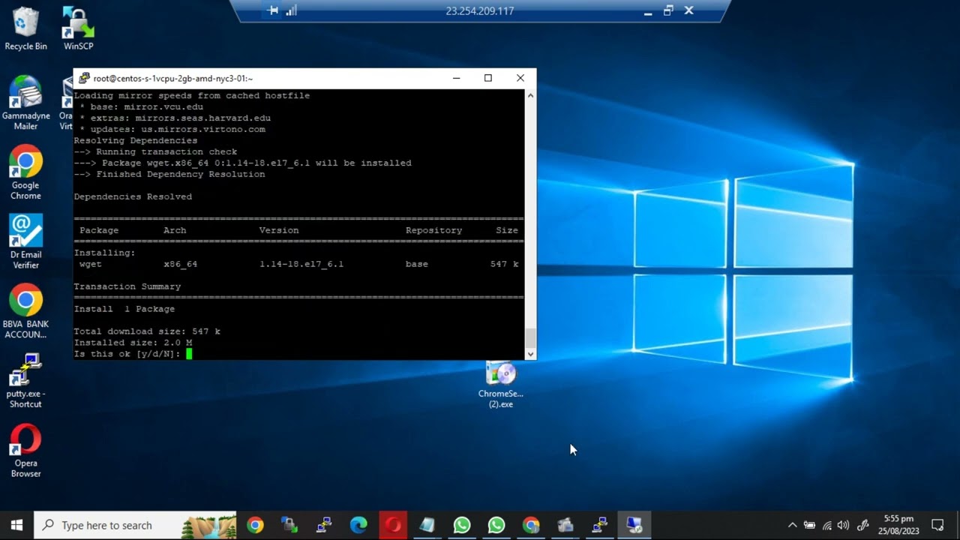Click the 'Installing:' label in terminal
Image resolution: width=960 pixels, height=540 pixels.
[104, 253]
